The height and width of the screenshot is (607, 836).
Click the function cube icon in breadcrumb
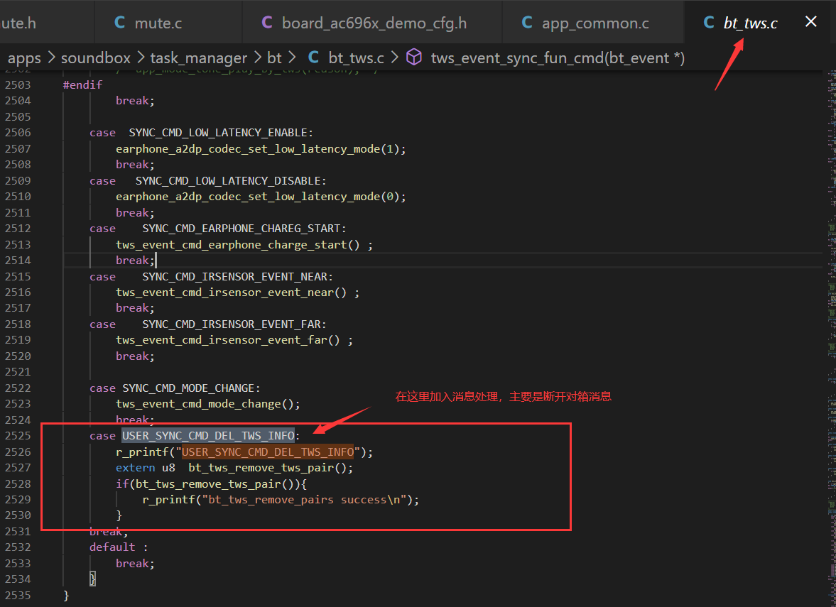tap(413, 57)
